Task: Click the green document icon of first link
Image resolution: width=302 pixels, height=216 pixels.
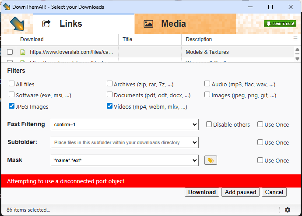Action: click(x=23, y=52)
